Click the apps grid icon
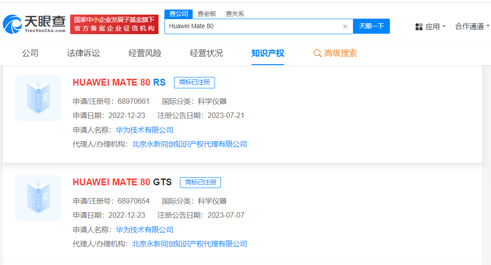The width and height of the screenshot is (491, 265). (x=419, y=27)
